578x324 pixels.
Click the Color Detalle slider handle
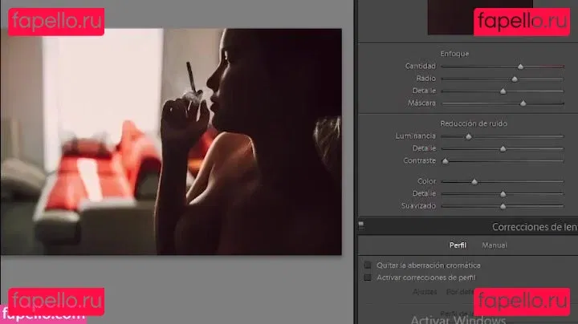[x=503, y=194]
